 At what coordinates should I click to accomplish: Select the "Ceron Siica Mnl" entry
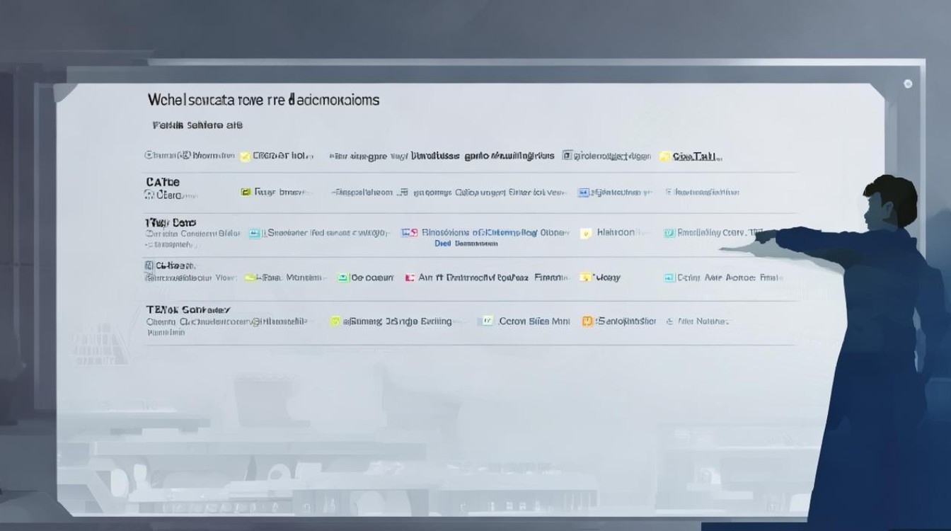point(534,321)
